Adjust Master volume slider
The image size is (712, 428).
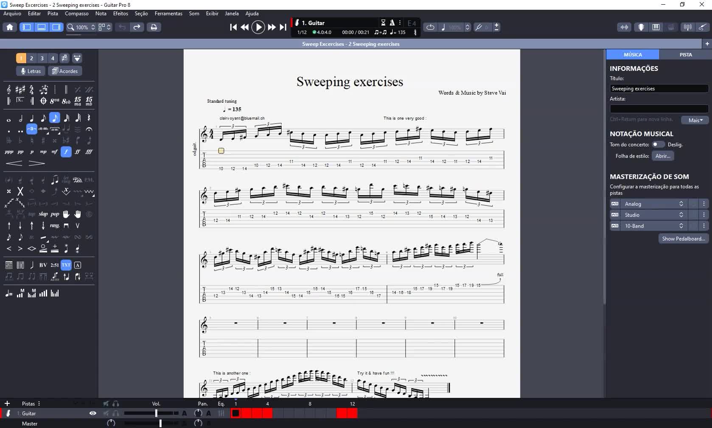151,423
